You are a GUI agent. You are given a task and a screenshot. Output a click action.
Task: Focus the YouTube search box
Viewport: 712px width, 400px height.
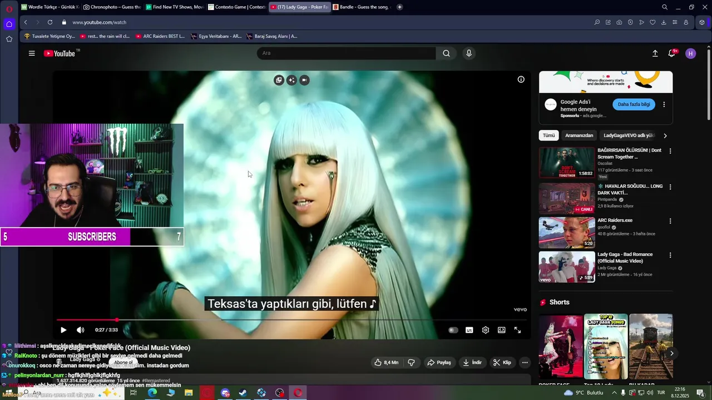346,53
